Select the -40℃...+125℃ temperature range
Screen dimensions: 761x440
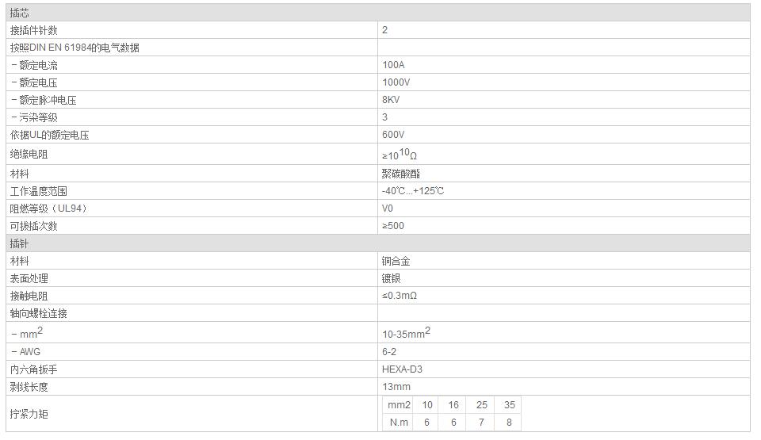[x=412, y=191]
